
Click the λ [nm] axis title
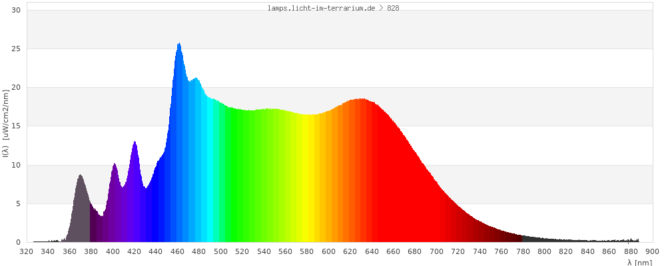coord(639,262)
